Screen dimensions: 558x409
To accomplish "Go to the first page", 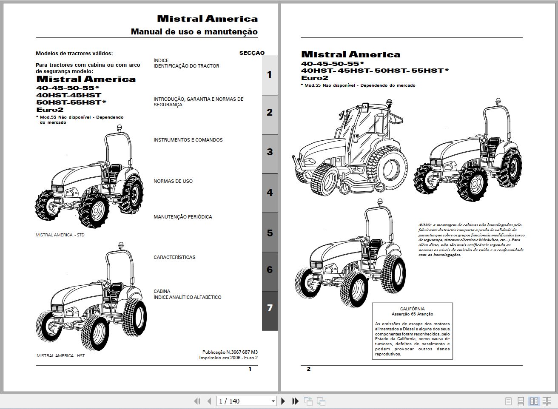I will click(x=197, y=401).
